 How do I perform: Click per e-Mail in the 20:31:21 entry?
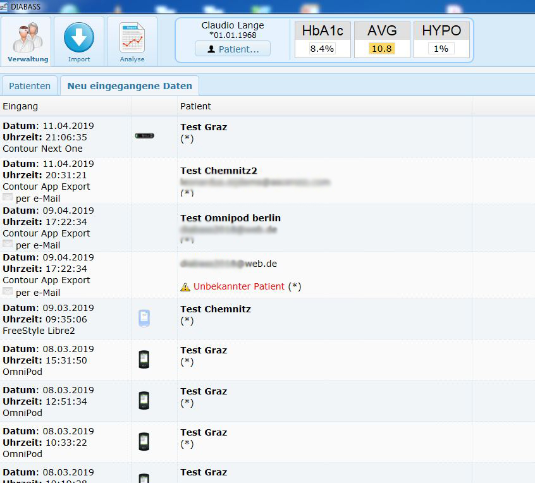click(x=38, y=199)
